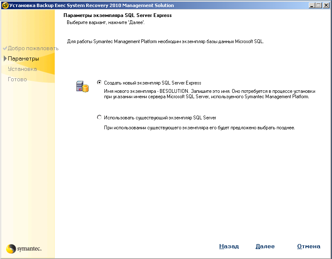Click the checkmark beside 'Добро пожаловать'

coord(5,48)
